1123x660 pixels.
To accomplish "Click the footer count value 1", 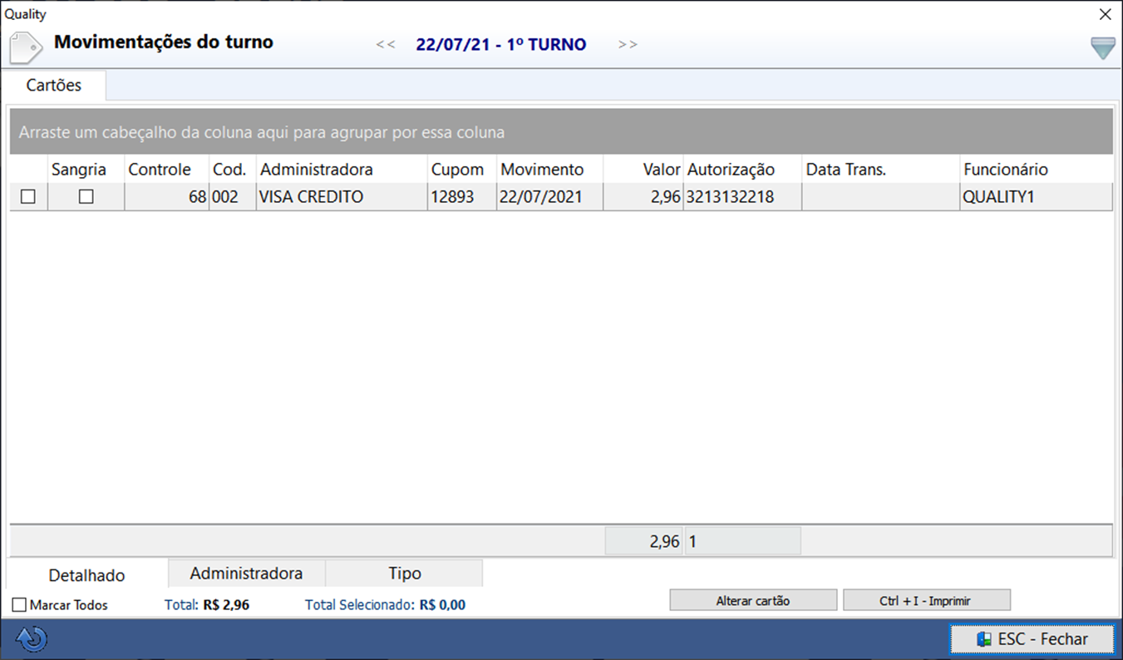I will 742,542.
